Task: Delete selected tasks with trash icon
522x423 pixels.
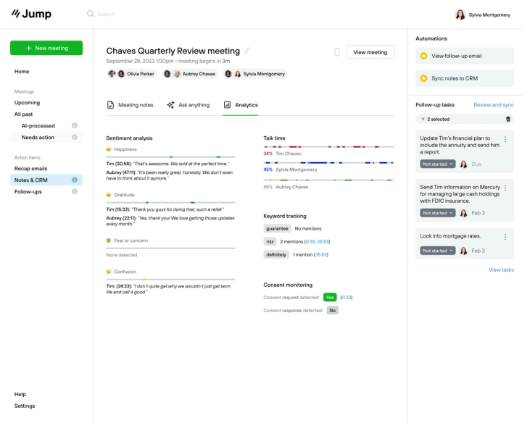Action: (507, 119)
